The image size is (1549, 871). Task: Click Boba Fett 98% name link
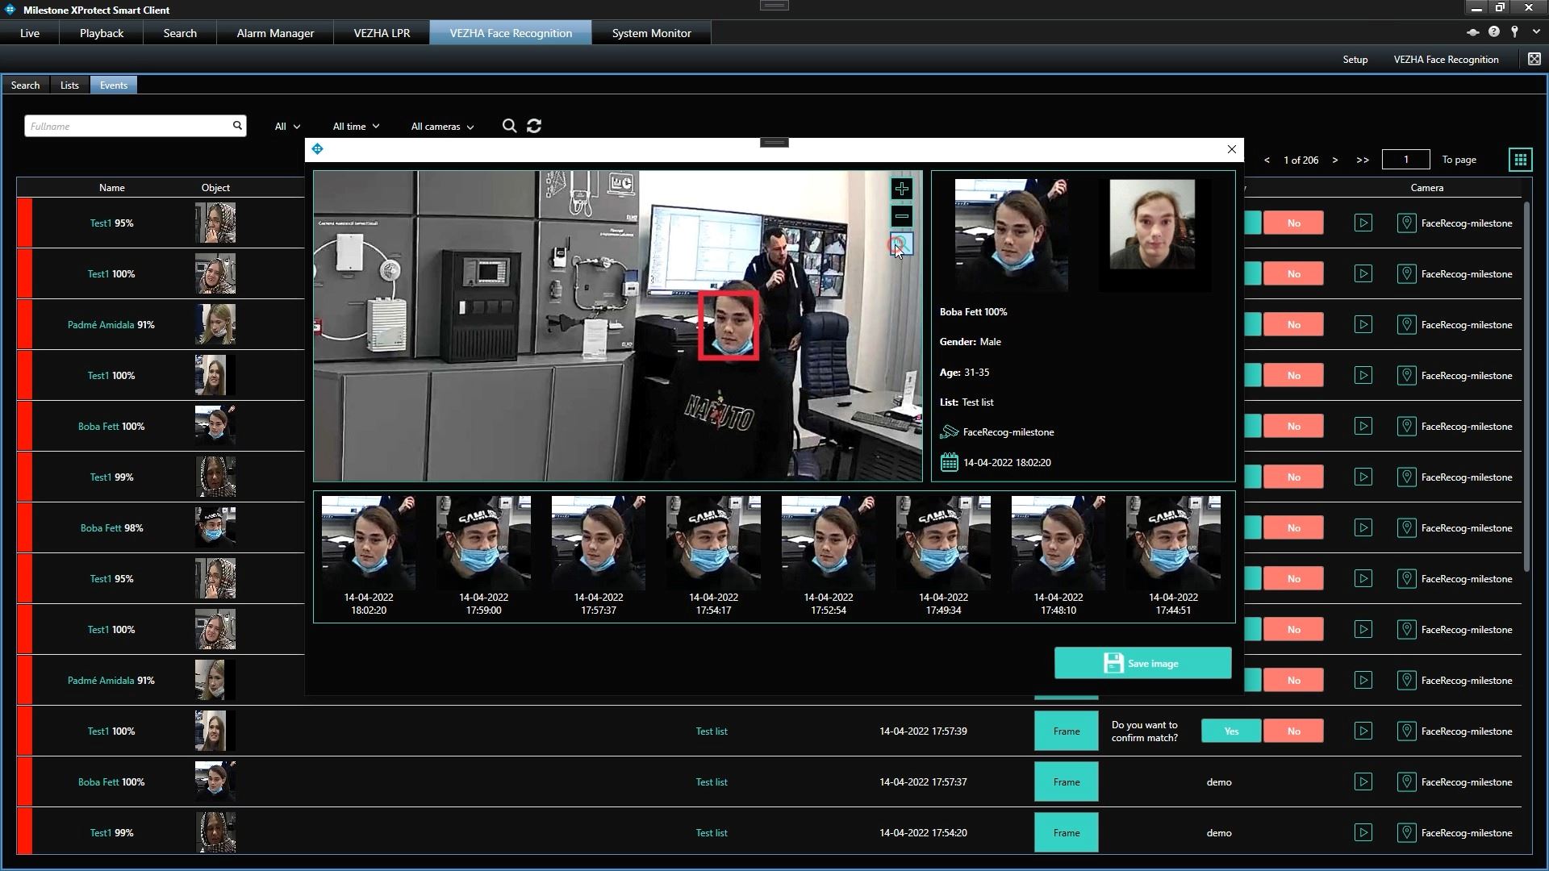(x=111, y=528)
